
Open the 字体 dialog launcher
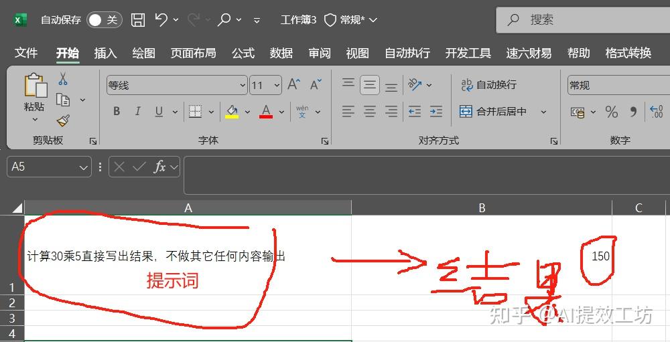[325, 141]
